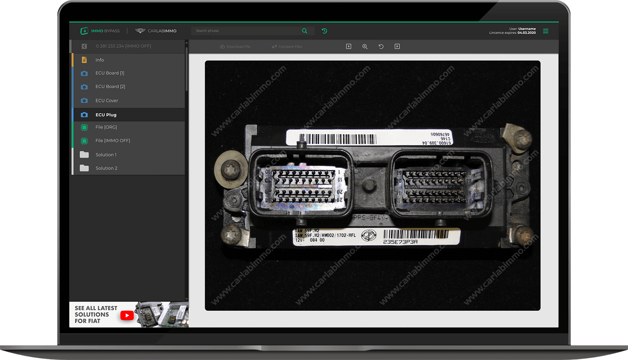Zoom in with the magnifier toolbar icon
628x360 pixels.
click(x=365, y=46)
